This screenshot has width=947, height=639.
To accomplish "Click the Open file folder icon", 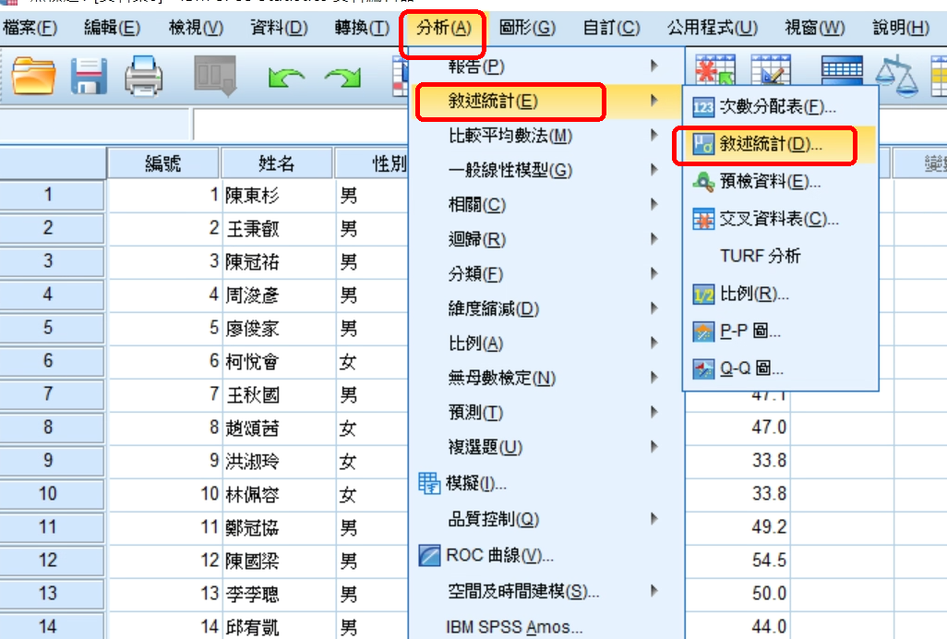I will coord(34,77).
